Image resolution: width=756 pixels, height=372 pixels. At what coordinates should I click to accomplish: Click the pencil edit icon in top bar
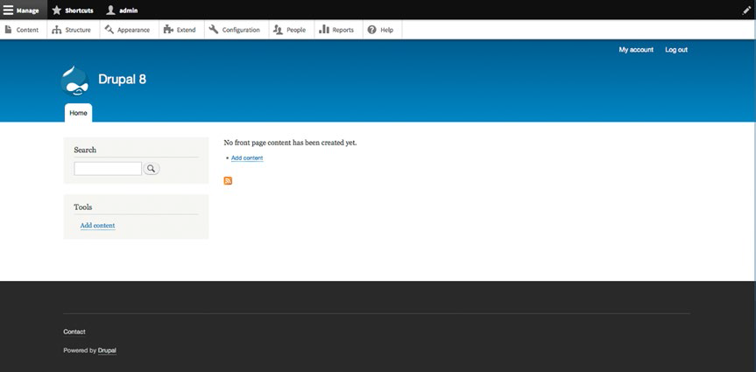click(746, 11)
